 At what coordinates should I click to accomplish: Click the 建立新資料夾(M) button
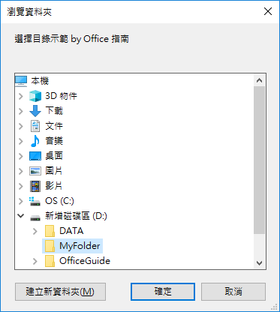click(60, 292)
